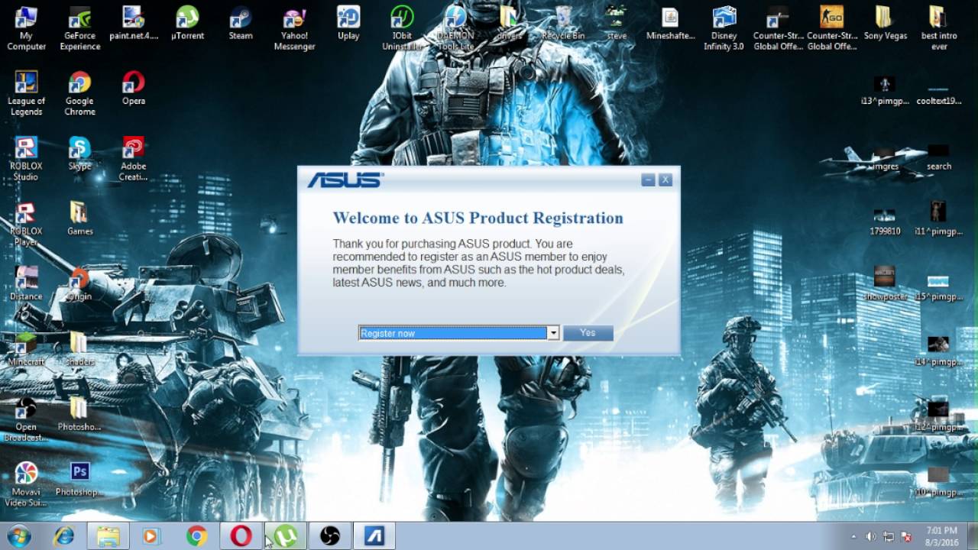Minimize the ASUS Product Registration dialog
The image size is (978, 550).
[x=648, y=180]
